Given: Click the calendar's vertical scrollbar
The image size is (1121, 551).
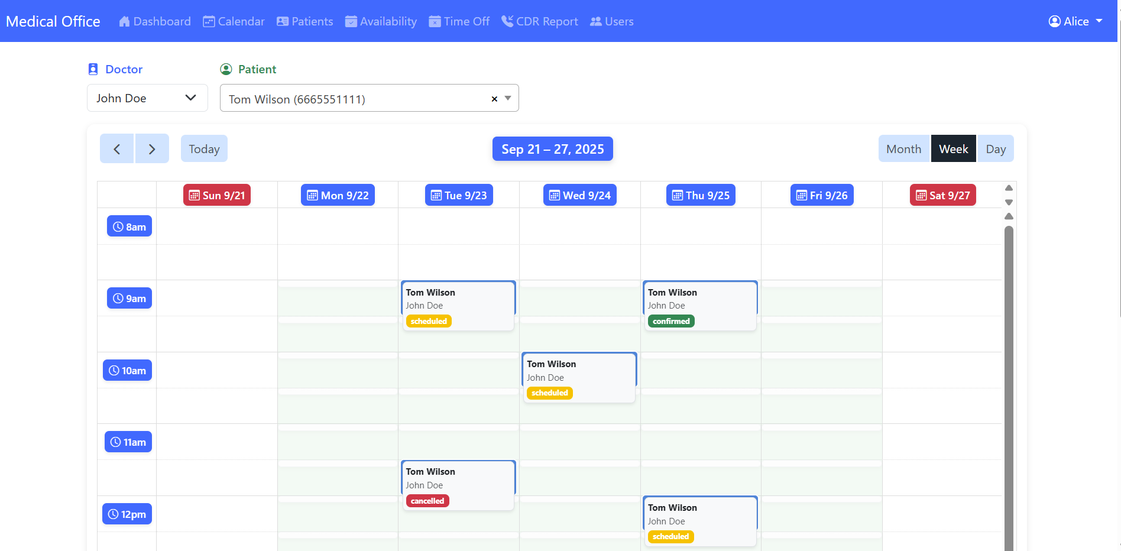Looking at the screenshot, I should pyautogui.click(x=1009, y=384).
